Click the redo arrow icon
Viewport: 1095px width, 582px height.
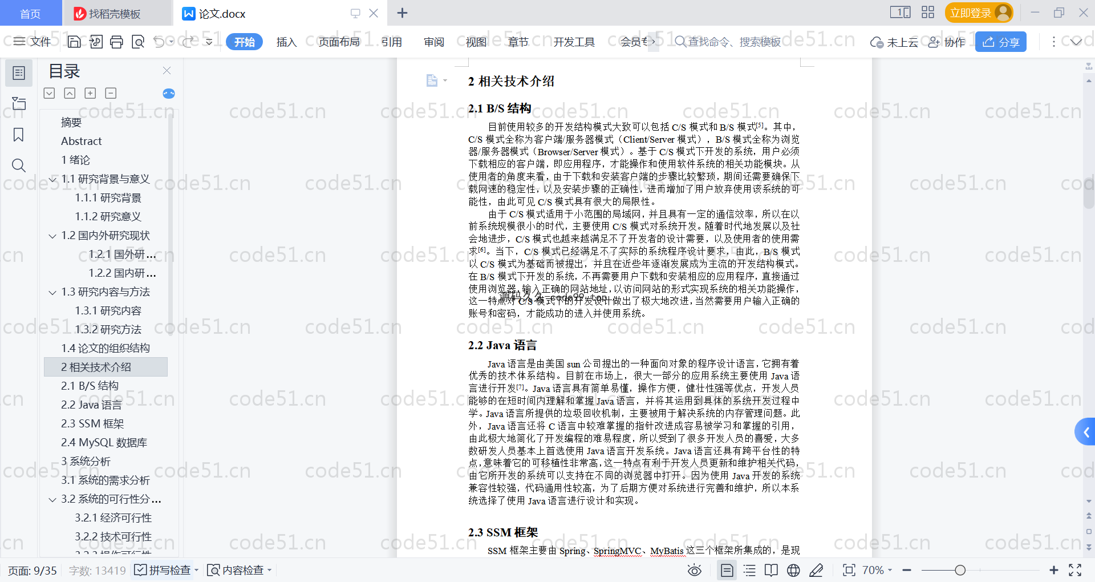click(x=188, y=42)
